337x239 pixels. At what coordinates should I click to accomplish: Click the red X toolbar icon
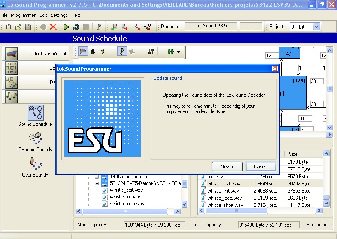[x=53, y=27]
